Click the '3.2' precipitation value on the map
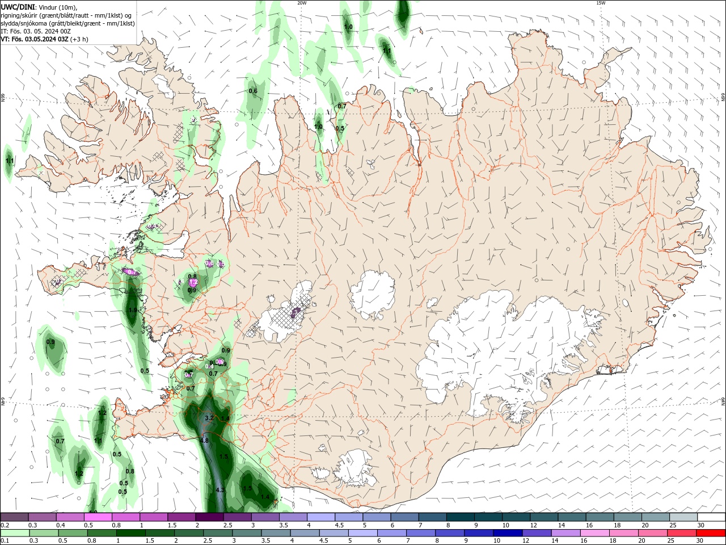 point(209,418)
